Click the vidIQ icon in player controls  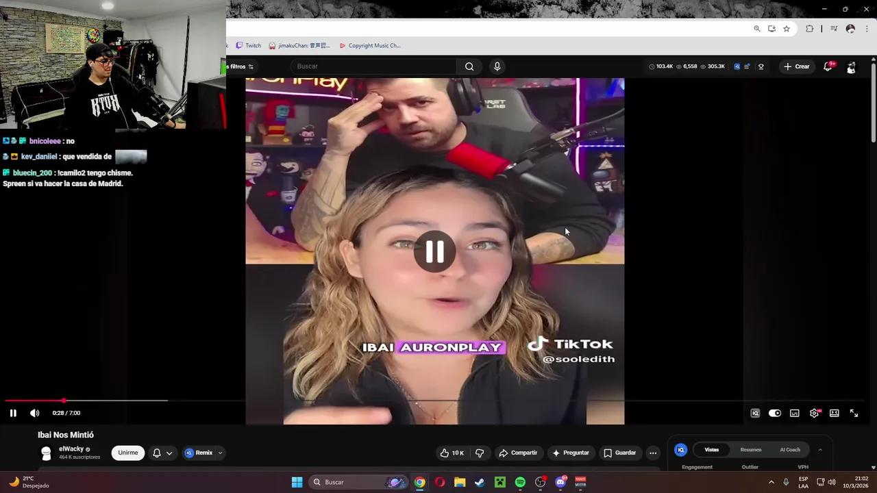point(755,413)
